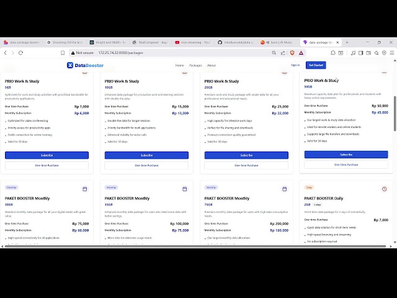Switch to the Suno AI Music tab
Screen dimensions: 397x298
[278, 42]
